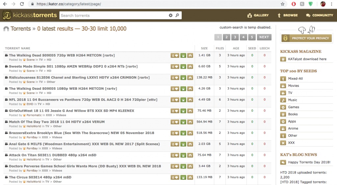Screen dimensions: 337x185
Task: Open the Community menu item
Action: coord(319,15)
